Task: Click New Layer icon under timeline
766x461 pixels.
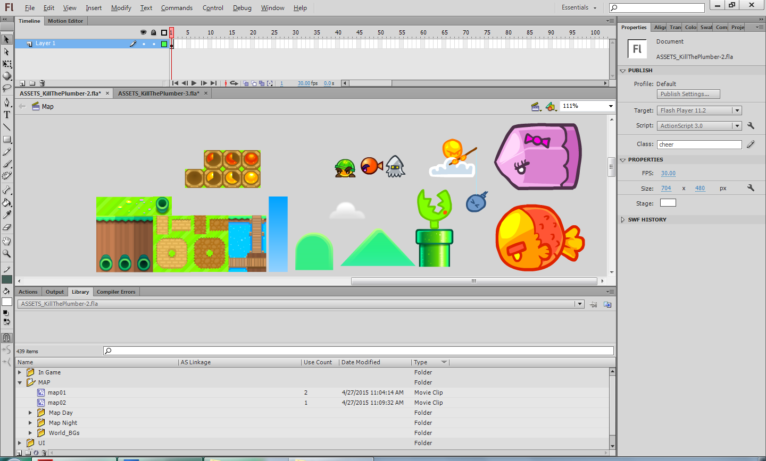Action: pos(22,83)
